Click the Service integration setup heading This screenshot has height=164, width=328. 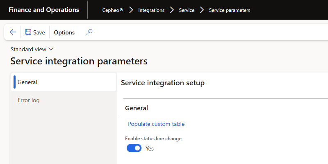163,83
